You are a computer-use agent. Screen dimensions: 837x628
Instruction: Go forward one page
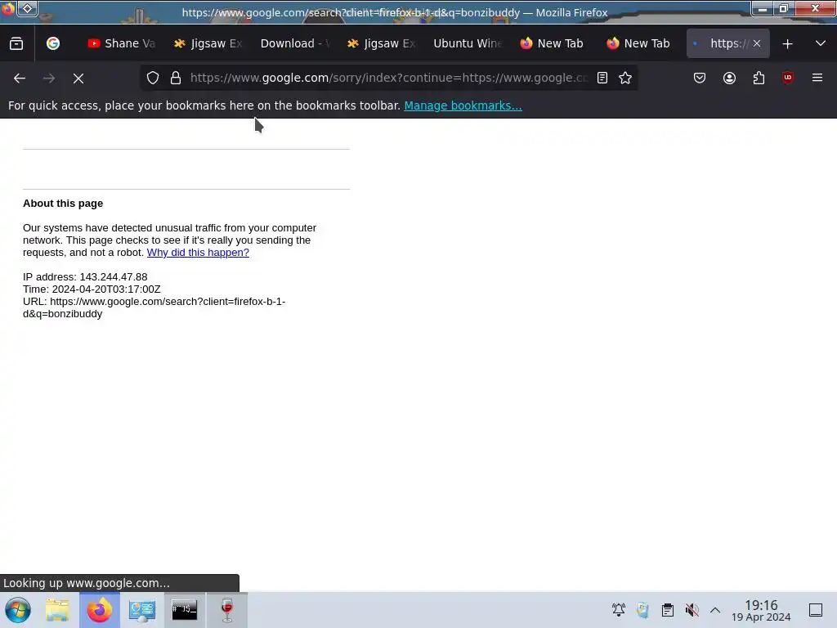(x=49, y=78)
